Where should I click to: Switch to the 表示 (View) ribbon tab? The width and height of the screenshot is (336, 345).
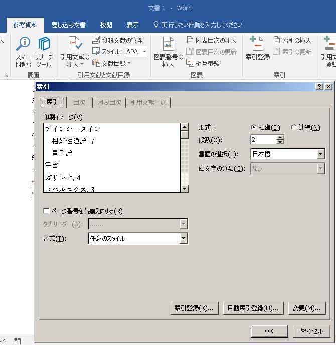click(x=133, y=25)
